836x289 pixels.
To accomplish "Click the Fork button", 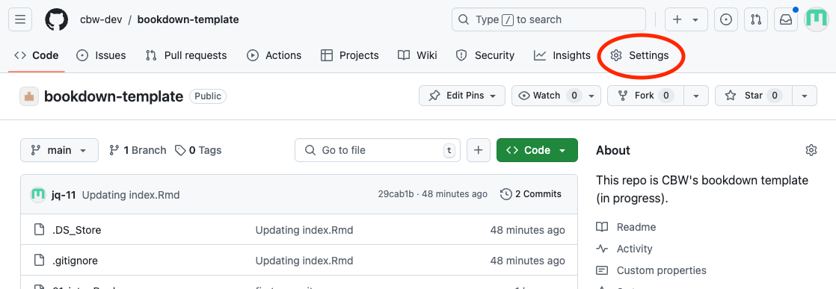I will pos(645,96).
